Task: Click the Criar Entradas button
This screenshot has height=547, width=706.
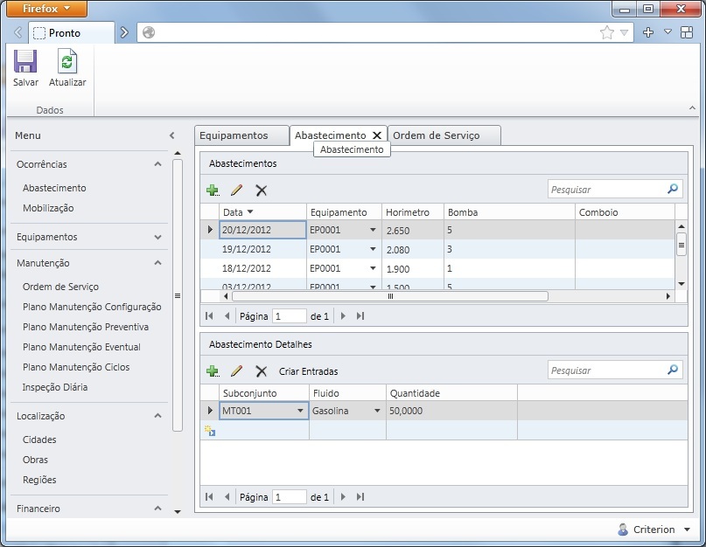Action: click(309, 371)
